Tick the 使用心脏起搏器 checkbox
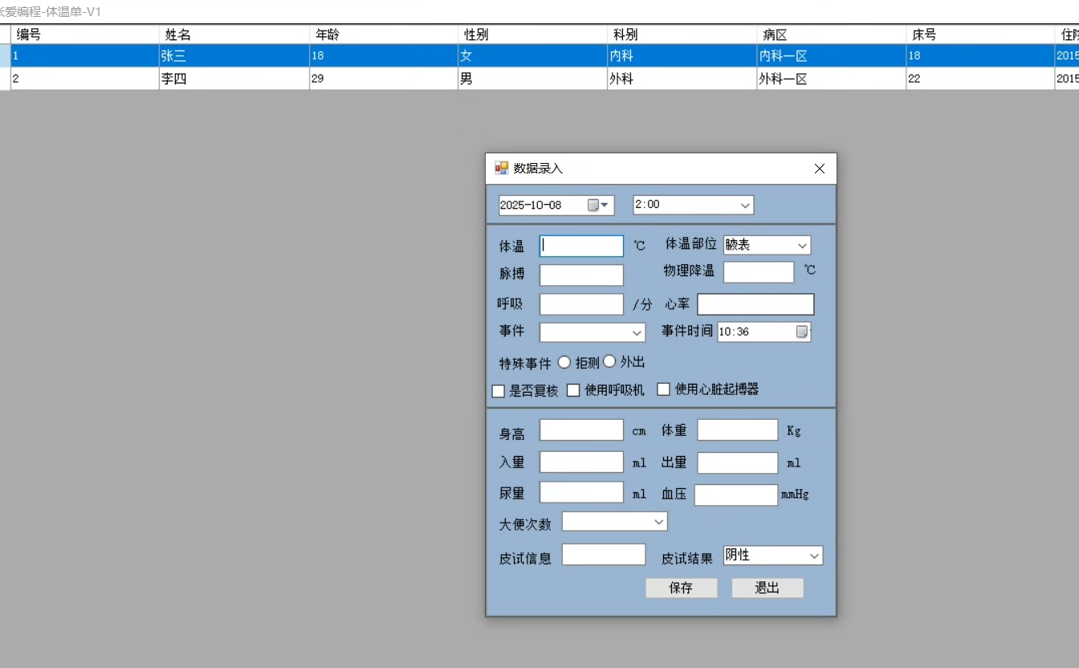This screenshot has height=668, width=1079. pyautogui.click(x=664, y=389)
